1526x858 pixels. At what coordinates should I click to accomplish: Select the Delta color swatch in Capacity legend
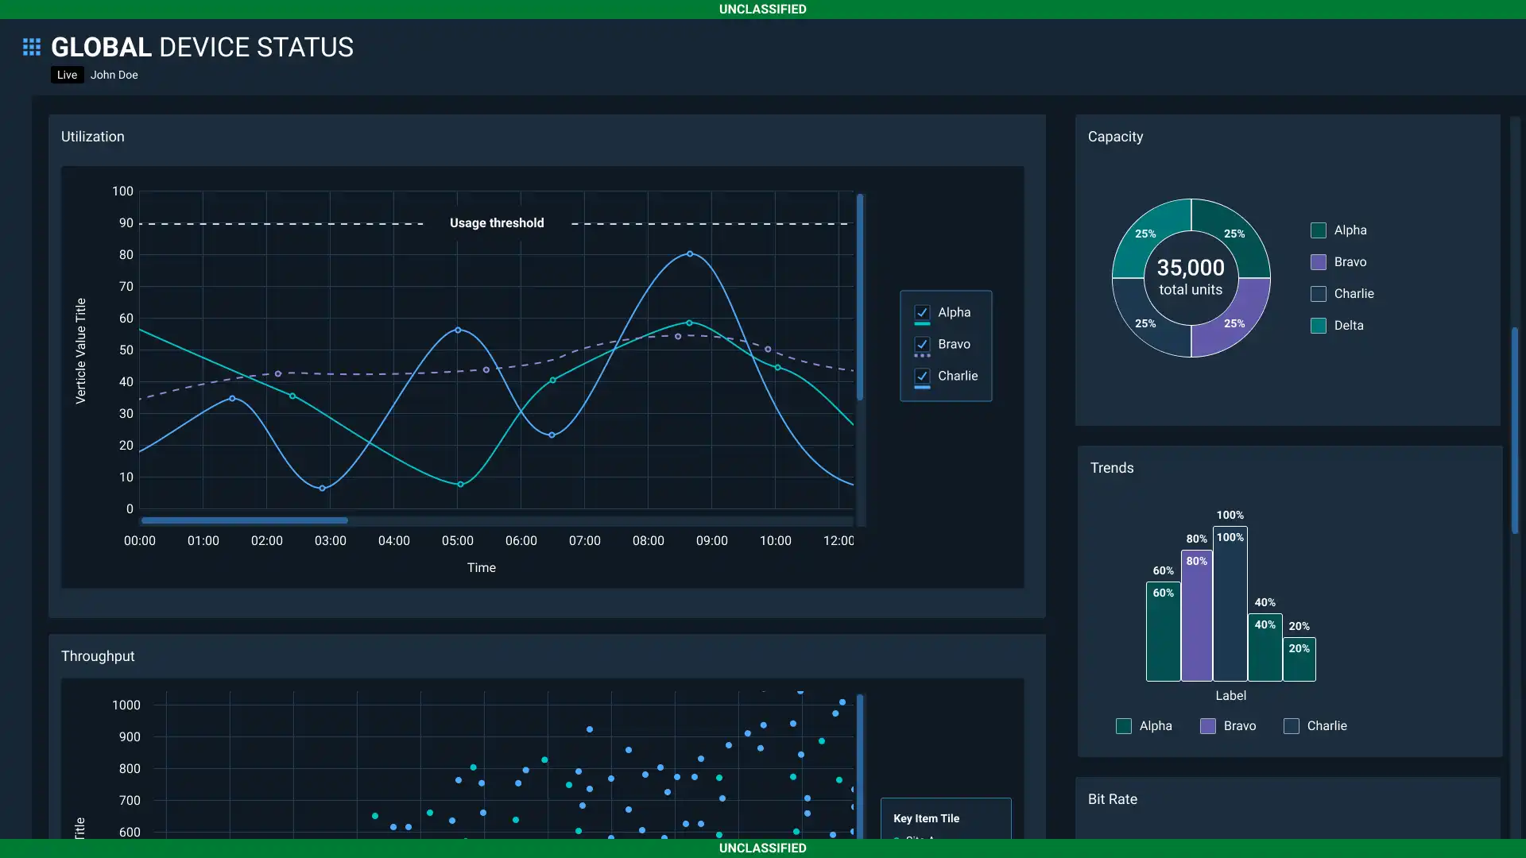[x=1319, y=325]
